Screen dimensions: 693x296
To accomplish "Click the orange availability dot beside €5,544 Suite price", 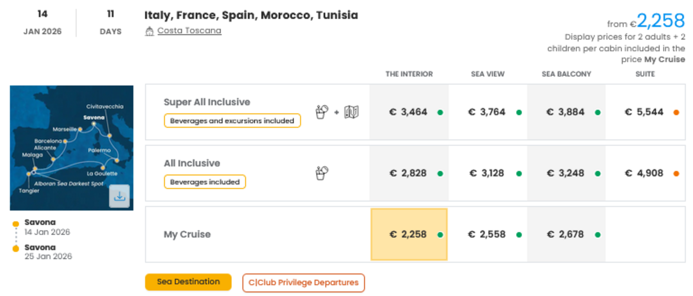I will (x=677, y=112).
